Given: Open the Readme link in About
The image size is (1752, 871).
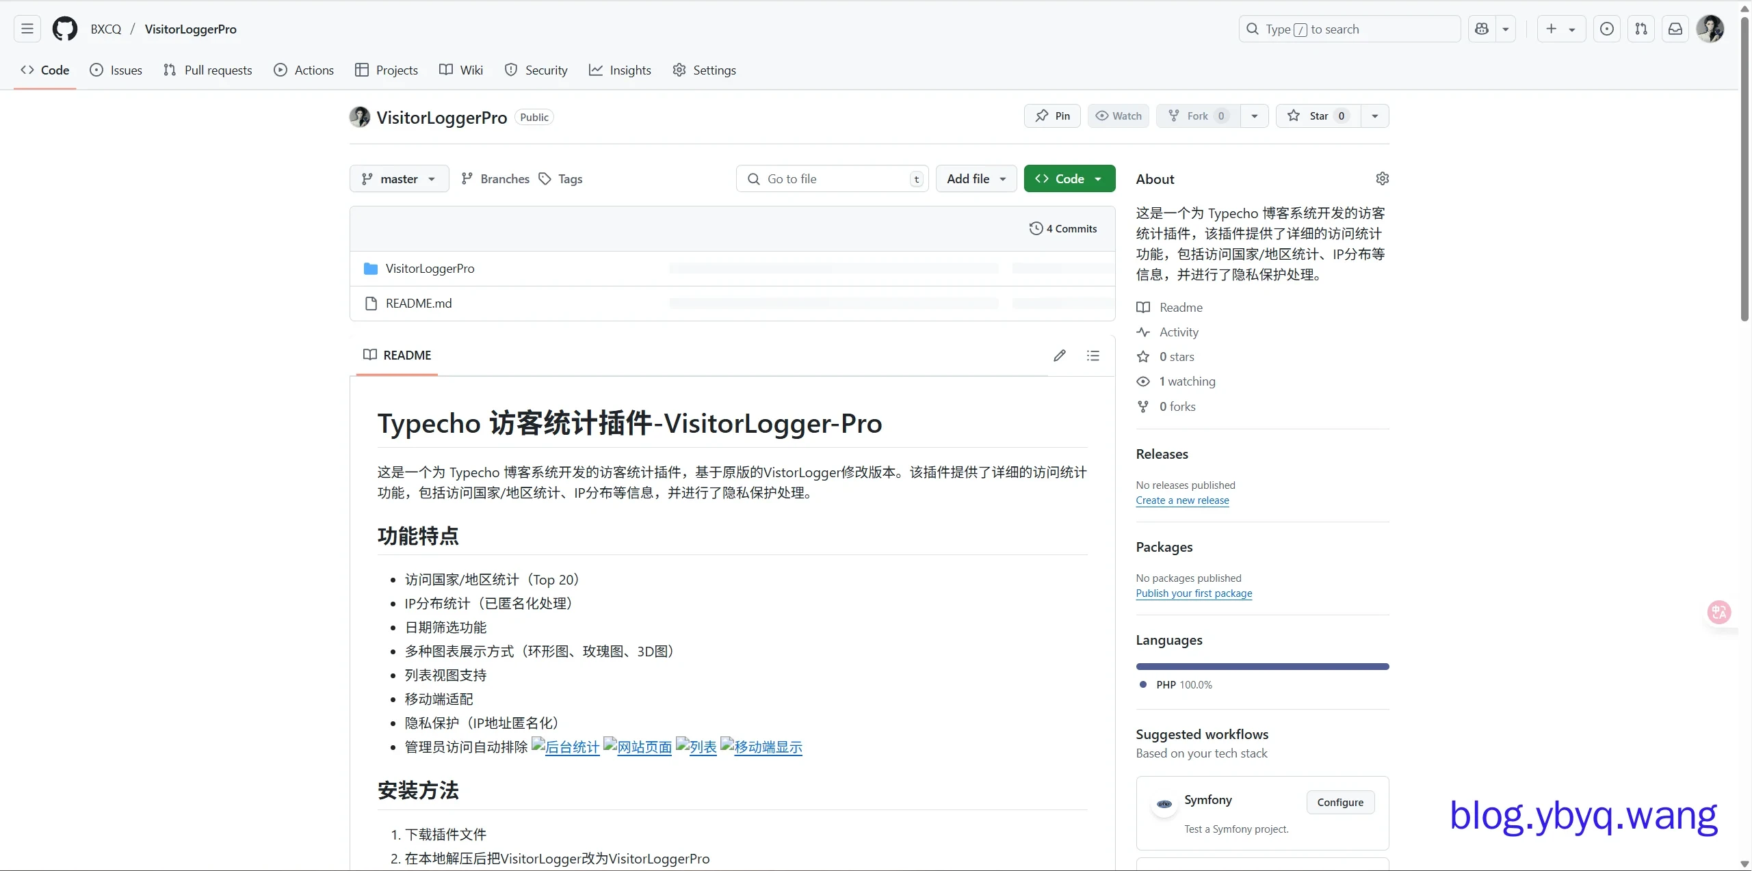Looking at the screenshot, I should click(1169, 307).
